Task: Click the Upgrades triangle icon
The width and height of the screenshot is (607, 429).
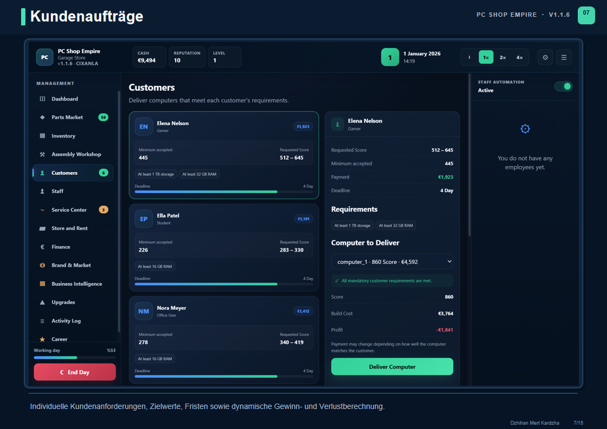Action: [43, 302]
